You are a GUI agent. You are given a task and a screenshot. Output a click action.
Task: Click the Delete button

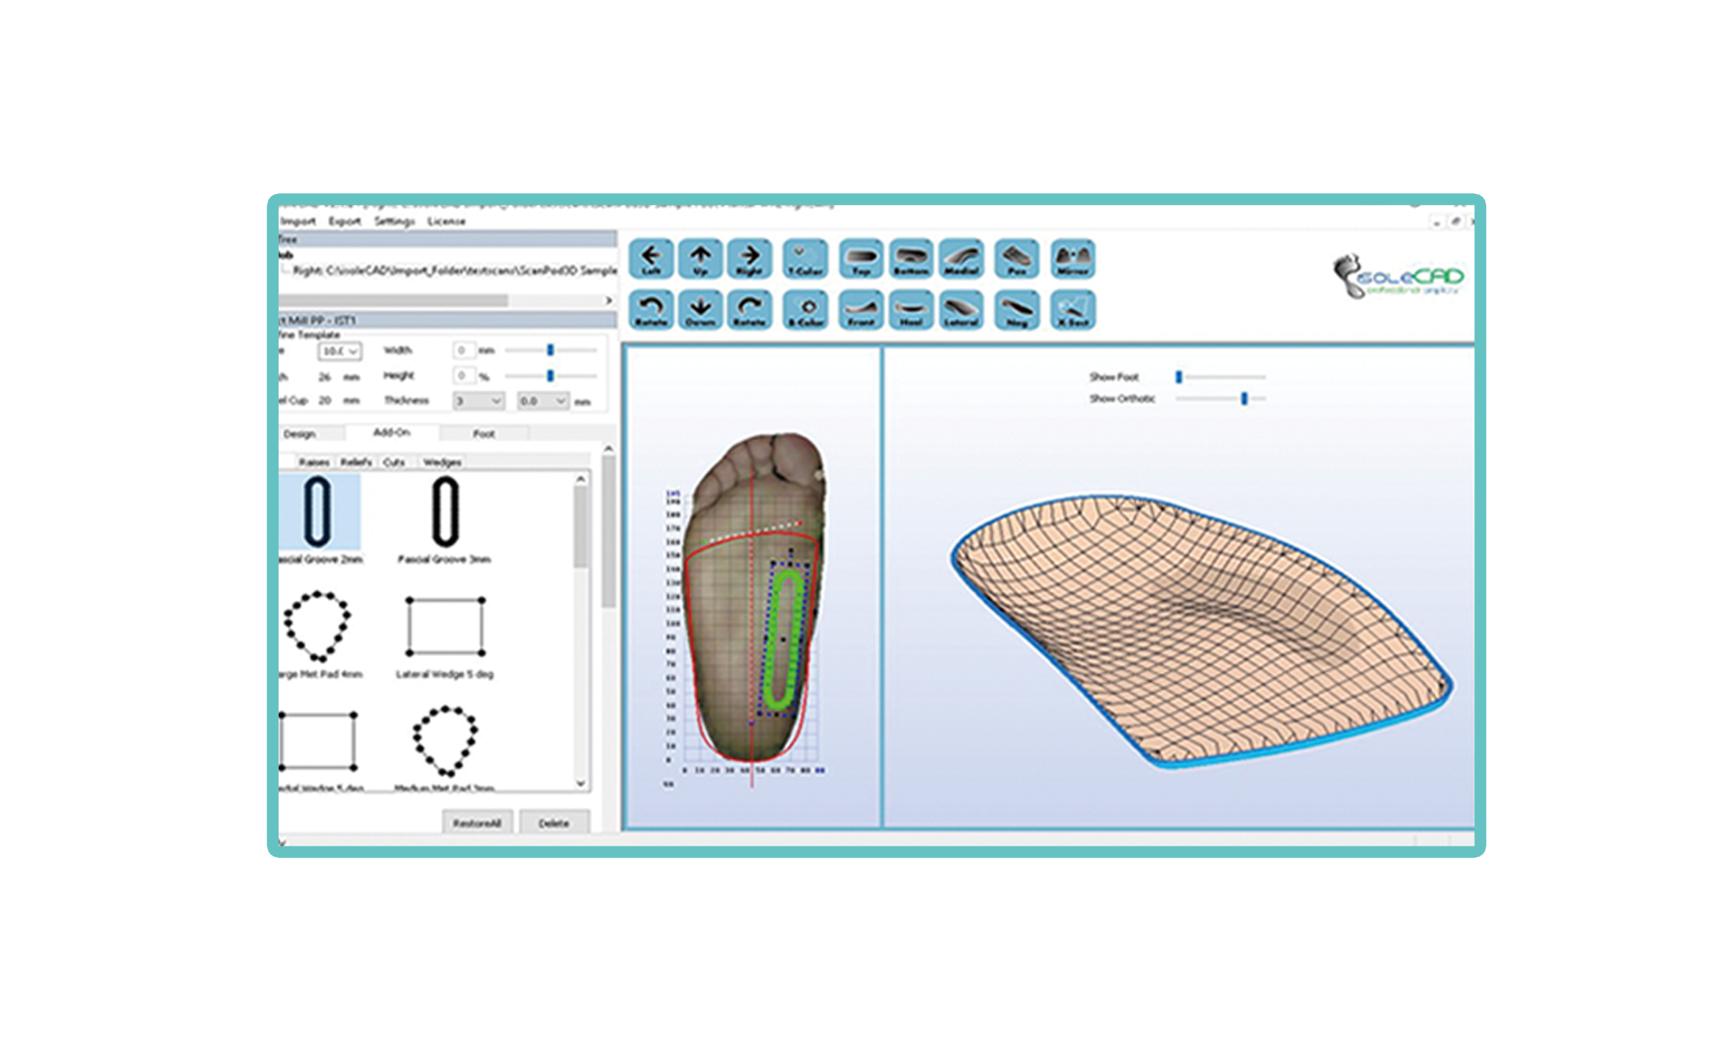[x=554, y=823]
